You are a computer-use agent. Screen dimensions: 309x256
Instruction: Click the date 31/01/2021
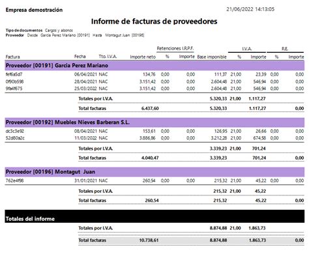pos(85,180)
